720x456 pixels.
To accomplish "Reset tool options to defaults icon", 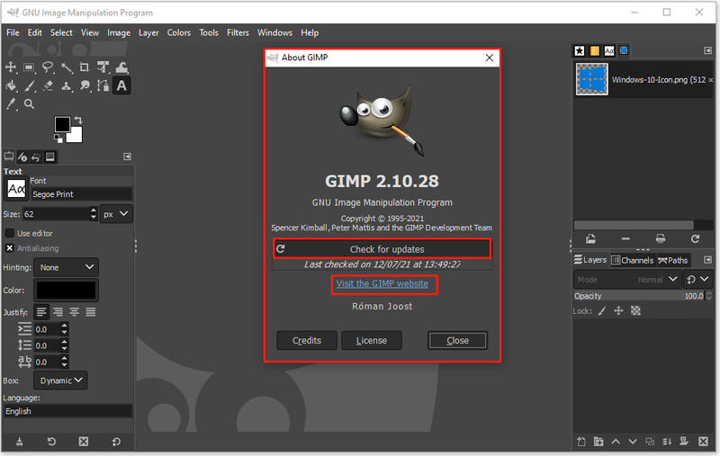I will click(116, 442).
